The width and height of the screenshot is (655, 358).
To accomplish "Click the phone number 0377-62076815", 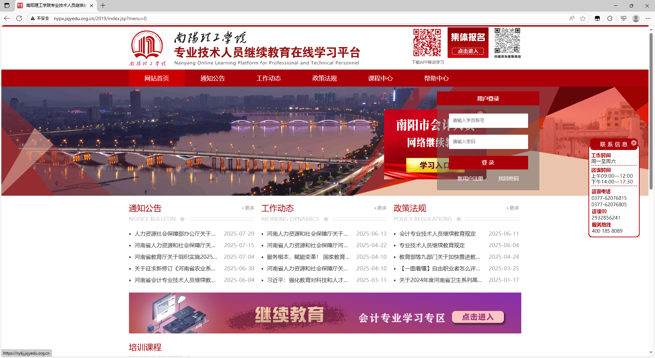I will pyautogui.click(x=609, y=198).
